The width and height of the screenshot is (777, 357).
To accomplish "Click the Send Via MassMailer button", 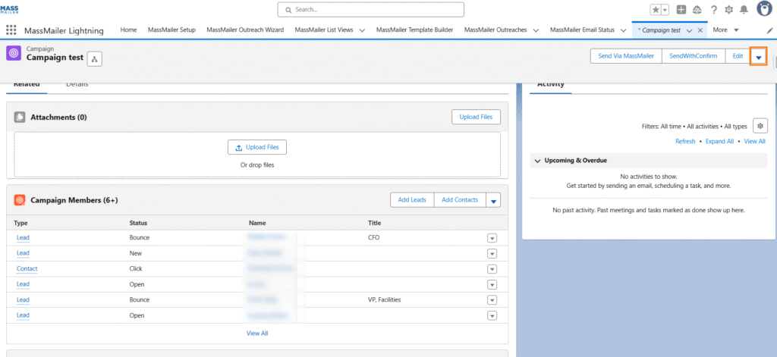I will 626,56.
